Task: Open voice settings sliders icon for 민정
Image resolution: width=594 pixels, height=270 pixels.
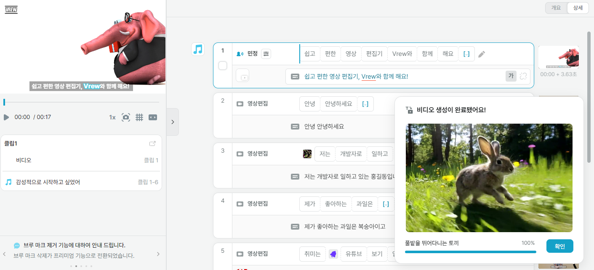Action: tap(266, 54)
